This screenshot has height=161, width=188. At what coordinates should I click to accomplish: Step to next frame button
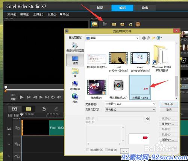[x=41, y=97]
